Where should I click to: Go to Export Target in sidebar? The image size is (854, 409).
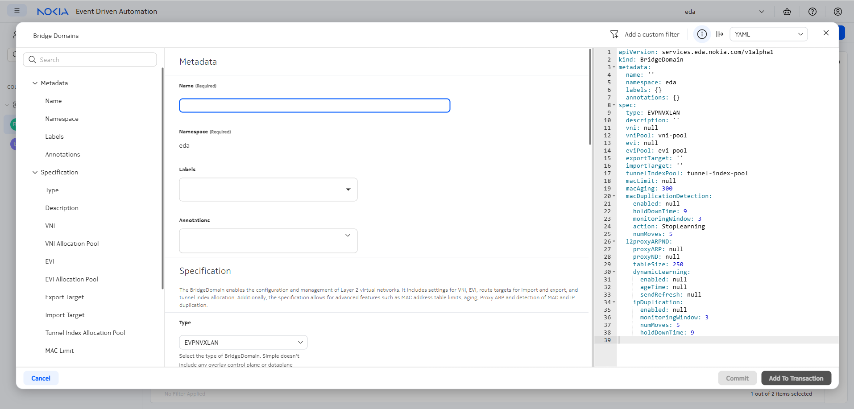tap(64, 297)
